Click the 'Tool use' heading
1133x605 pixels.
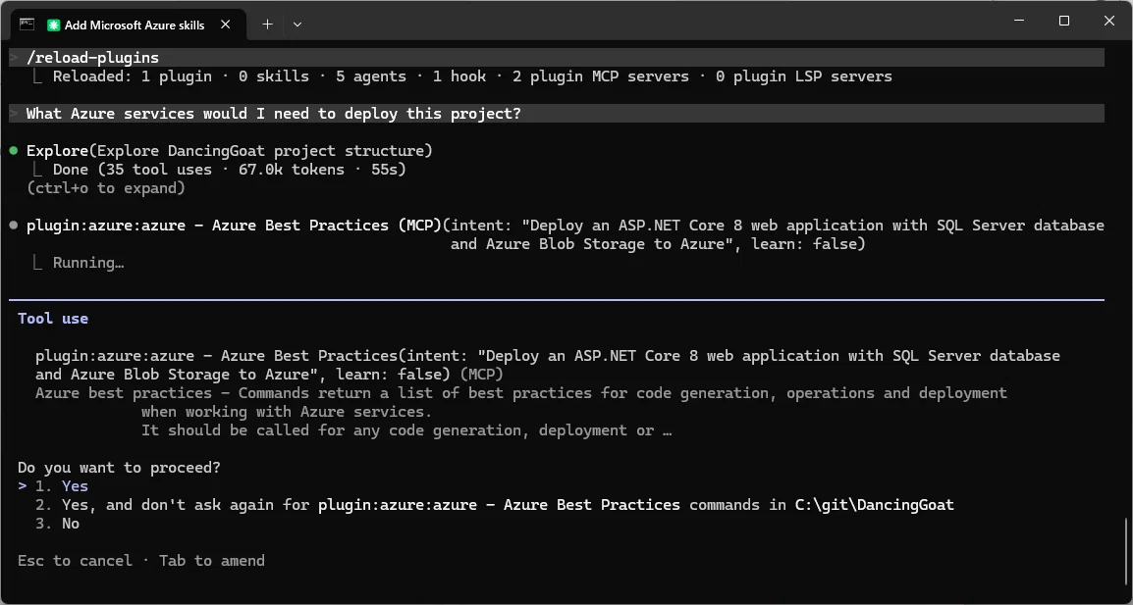coord(53,319)
